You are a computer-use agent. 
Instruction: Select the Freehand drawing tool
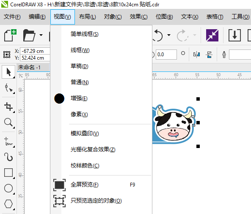8,141
